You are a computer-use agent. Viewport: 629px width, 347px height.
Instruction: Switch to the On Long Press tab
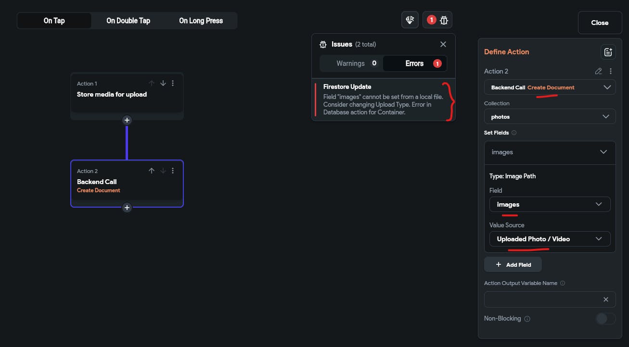201,21
